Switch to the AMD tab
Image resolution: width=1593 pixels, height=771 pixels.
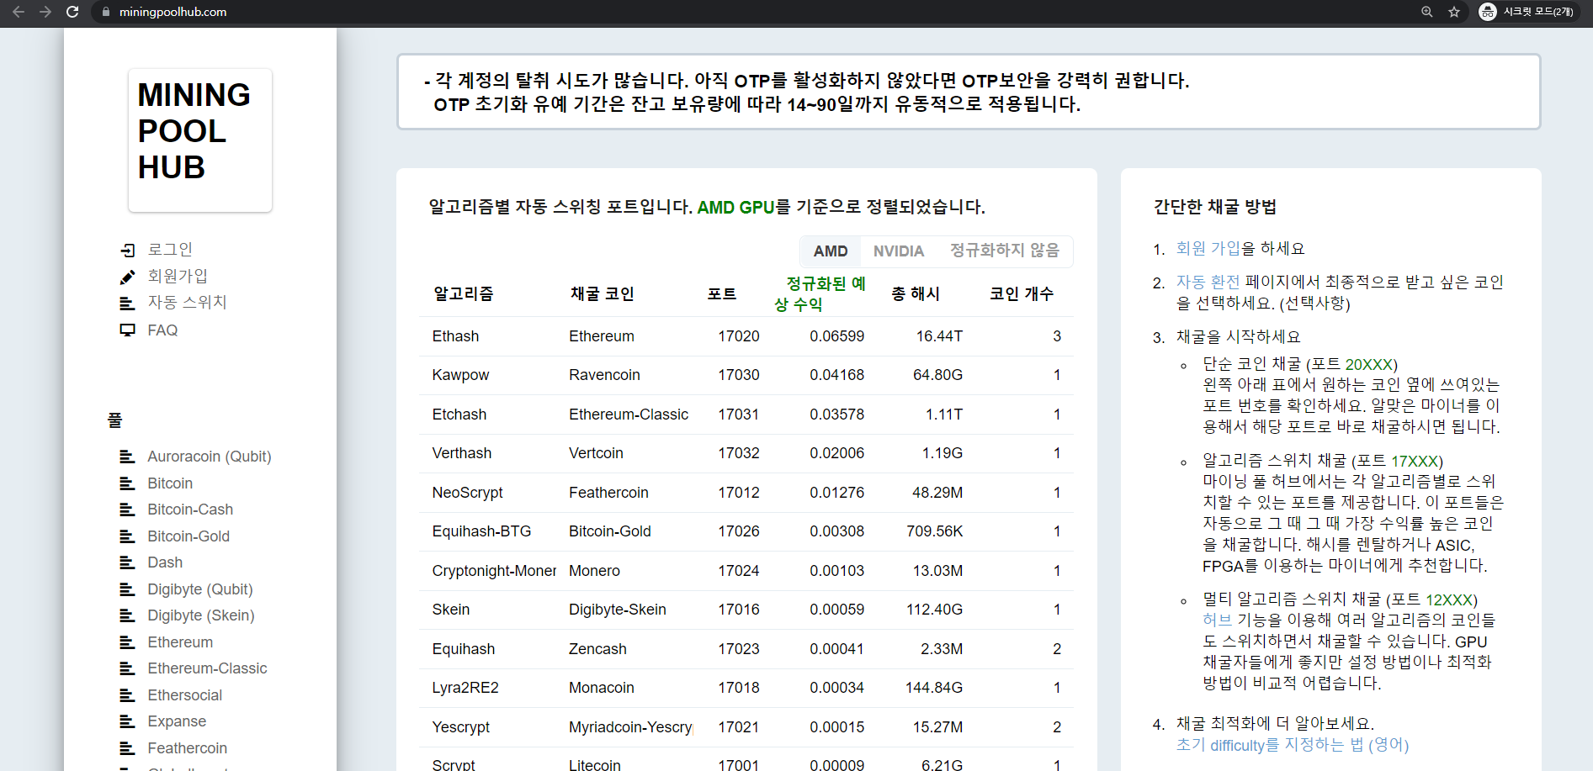tap(831, 251)
